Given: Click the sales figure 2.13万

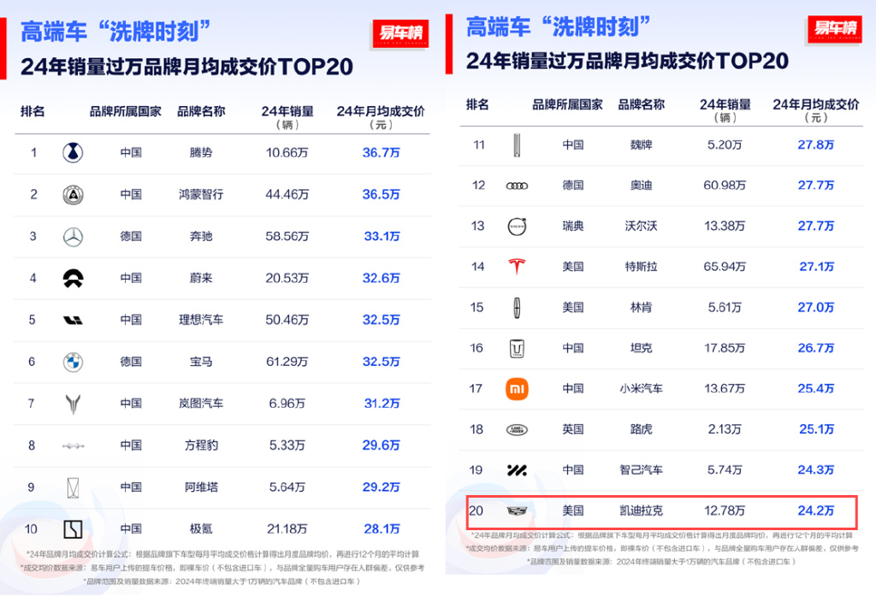Looking at the screenshot, I should pos(725,429).
